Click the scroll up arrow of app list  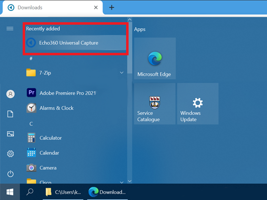(x=130, y=19)
